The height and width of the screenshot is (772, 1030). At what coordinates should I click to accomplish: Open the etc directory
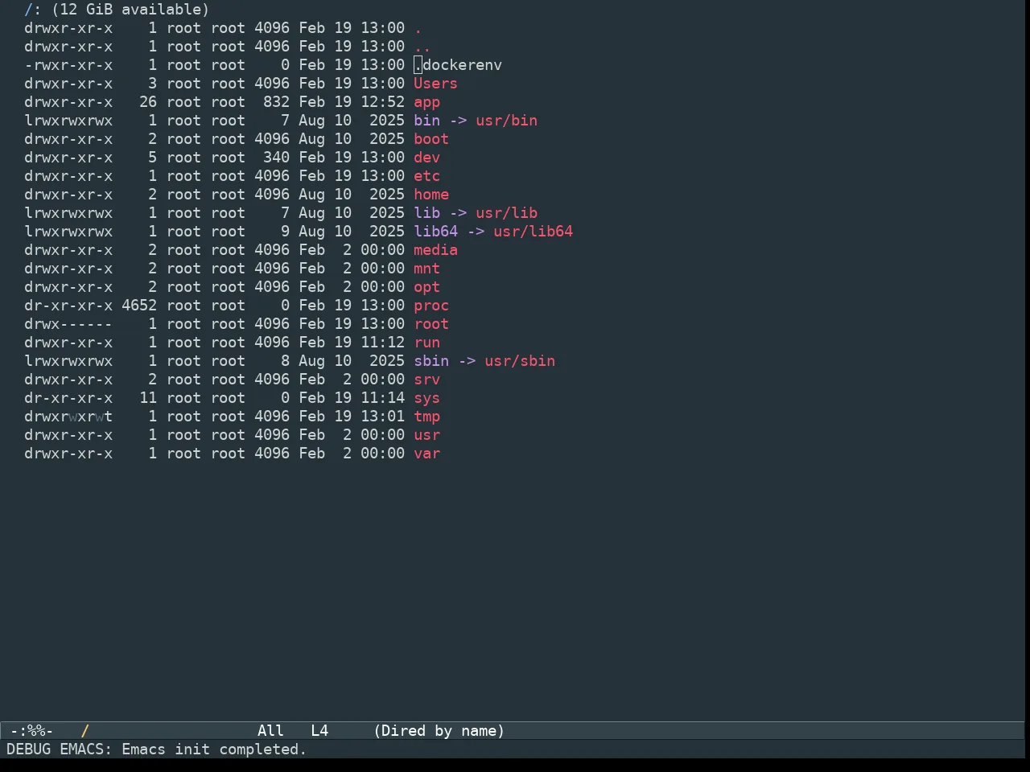point(426,176)
